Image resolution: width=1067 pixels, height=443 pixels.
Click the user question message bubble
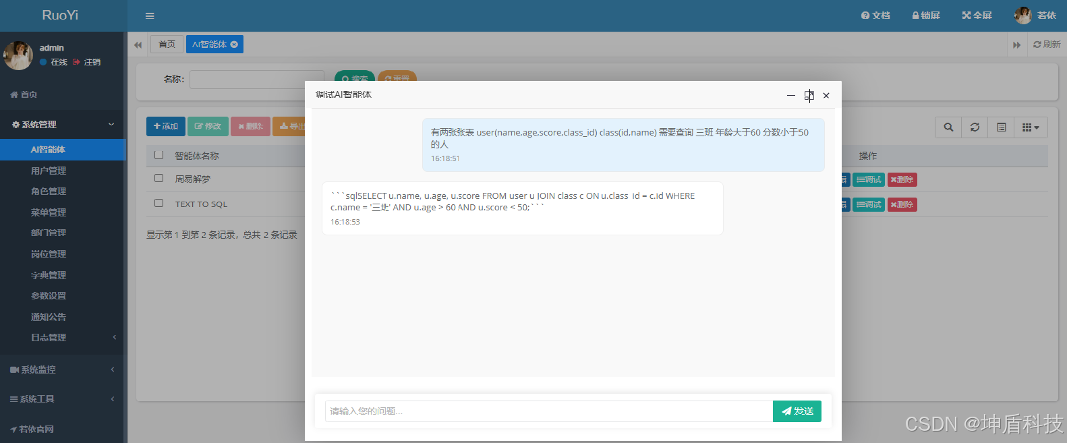pos(623,145)
